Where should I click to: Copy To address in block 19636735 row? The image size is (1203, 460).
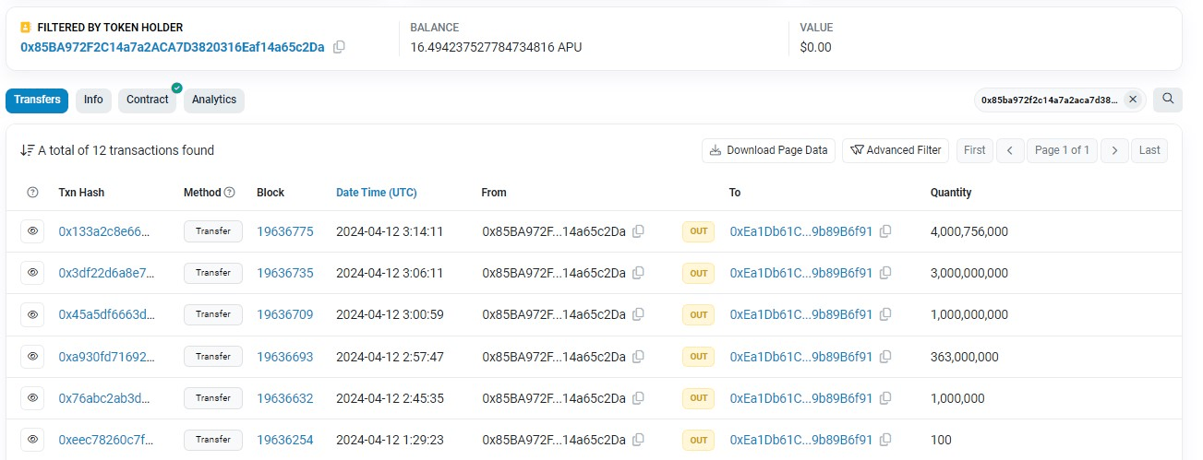[x=885, y=273]
